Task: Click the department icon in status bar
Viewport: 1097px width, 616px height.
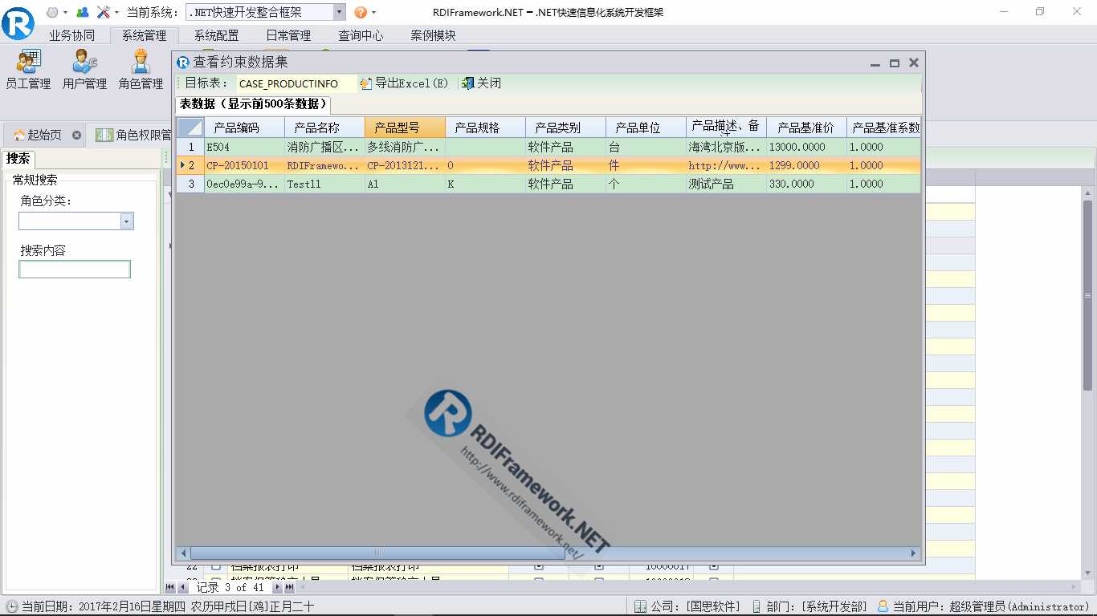Action: 756,606
